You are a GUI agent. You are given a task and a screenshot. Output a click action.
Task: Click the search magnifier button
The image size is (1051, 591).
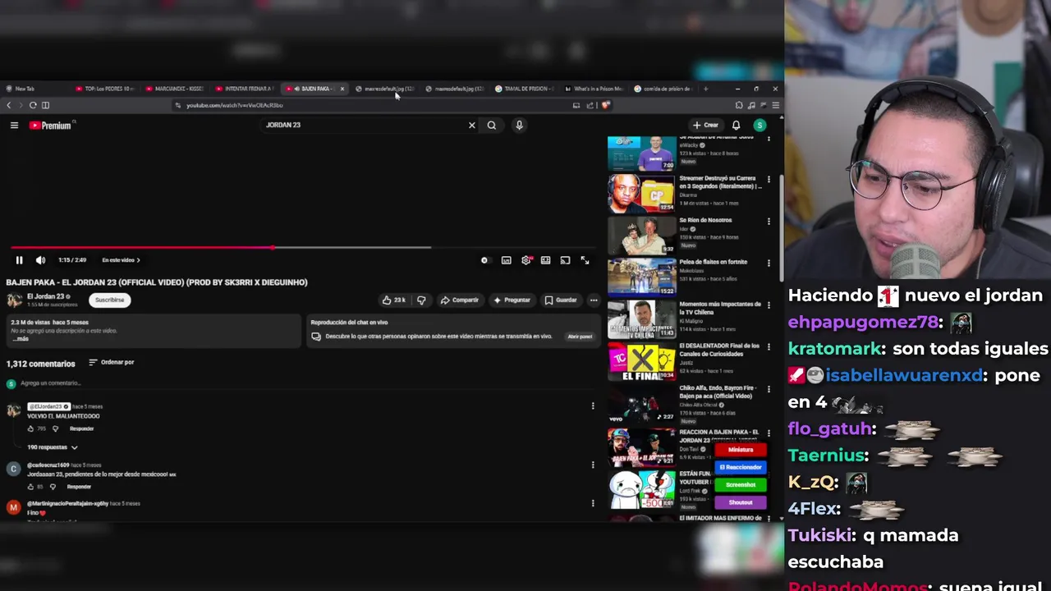pyautogui.click(x=491, y=126)
